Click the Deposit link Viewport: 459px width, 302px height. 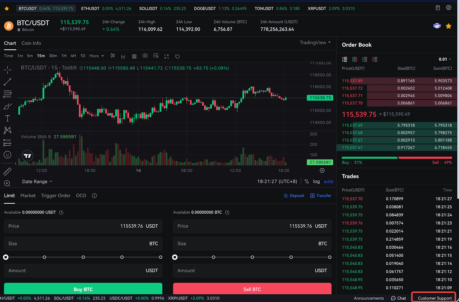point(294,196)
